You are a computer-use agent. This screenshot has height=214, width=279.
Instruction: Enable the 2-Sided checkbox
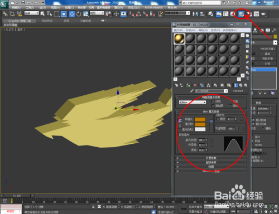click(x=230, y=101)
